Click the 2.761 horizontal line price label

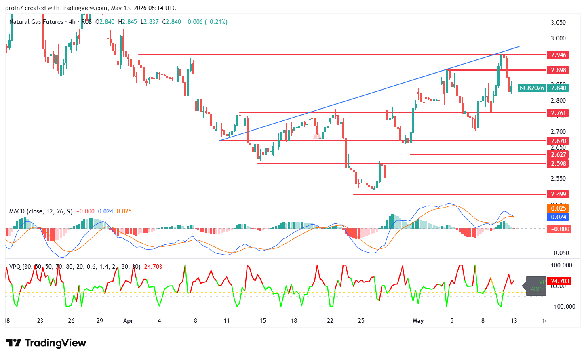tap(558, 113)
